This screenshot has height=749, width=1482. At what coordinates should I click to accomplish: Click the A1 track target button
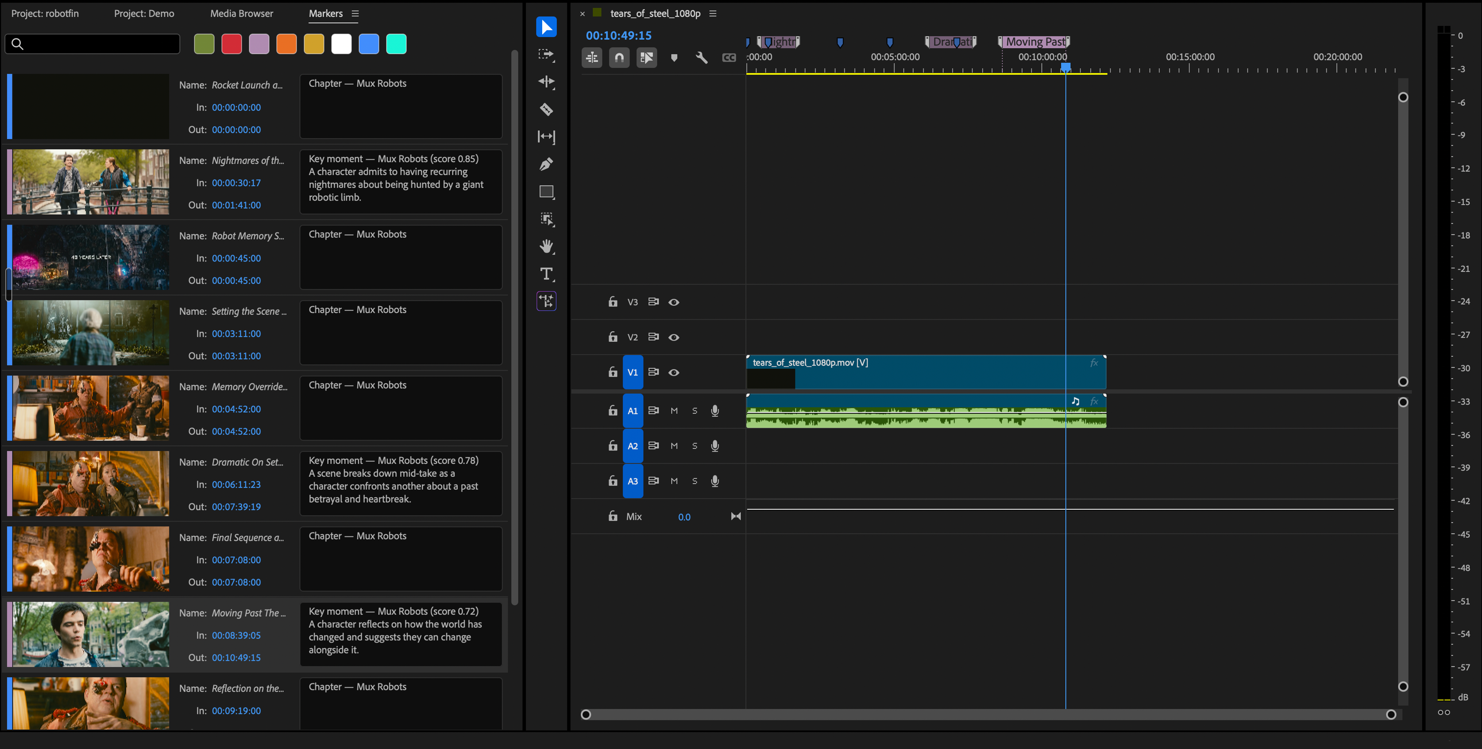tap(633, 410)
